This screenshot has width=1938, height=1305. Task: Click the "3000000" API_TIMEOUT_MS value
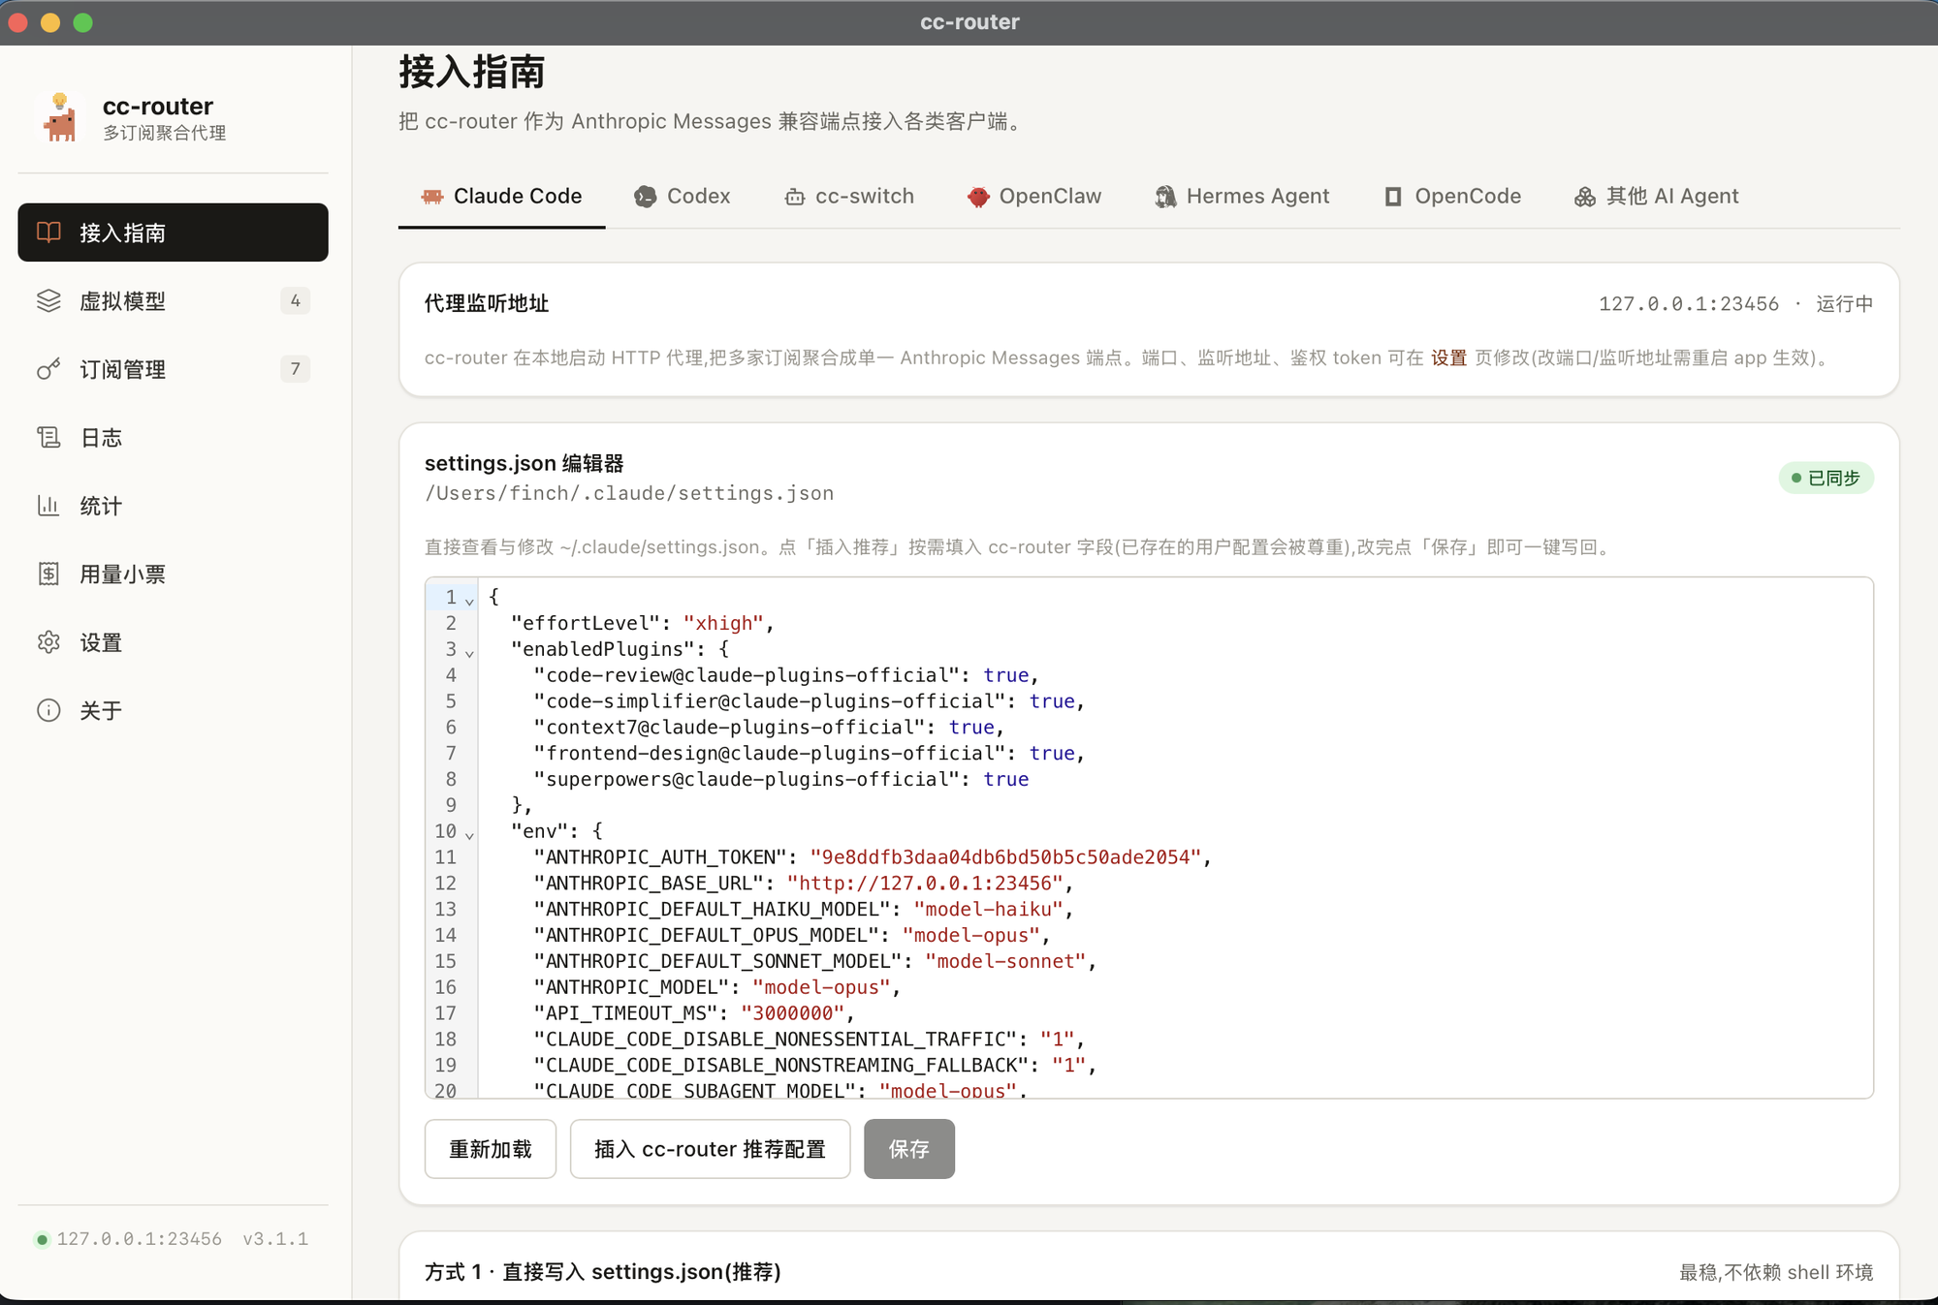pos(793,1013)
